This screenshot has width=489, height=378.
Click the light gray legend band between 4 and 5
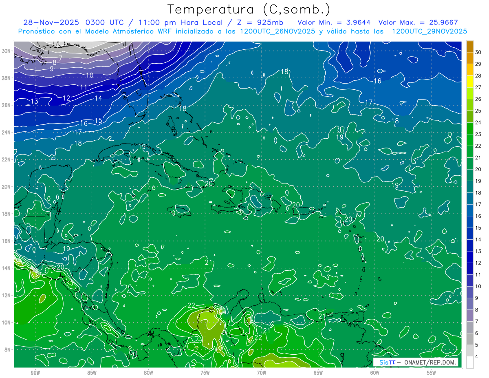click(470, 351)
